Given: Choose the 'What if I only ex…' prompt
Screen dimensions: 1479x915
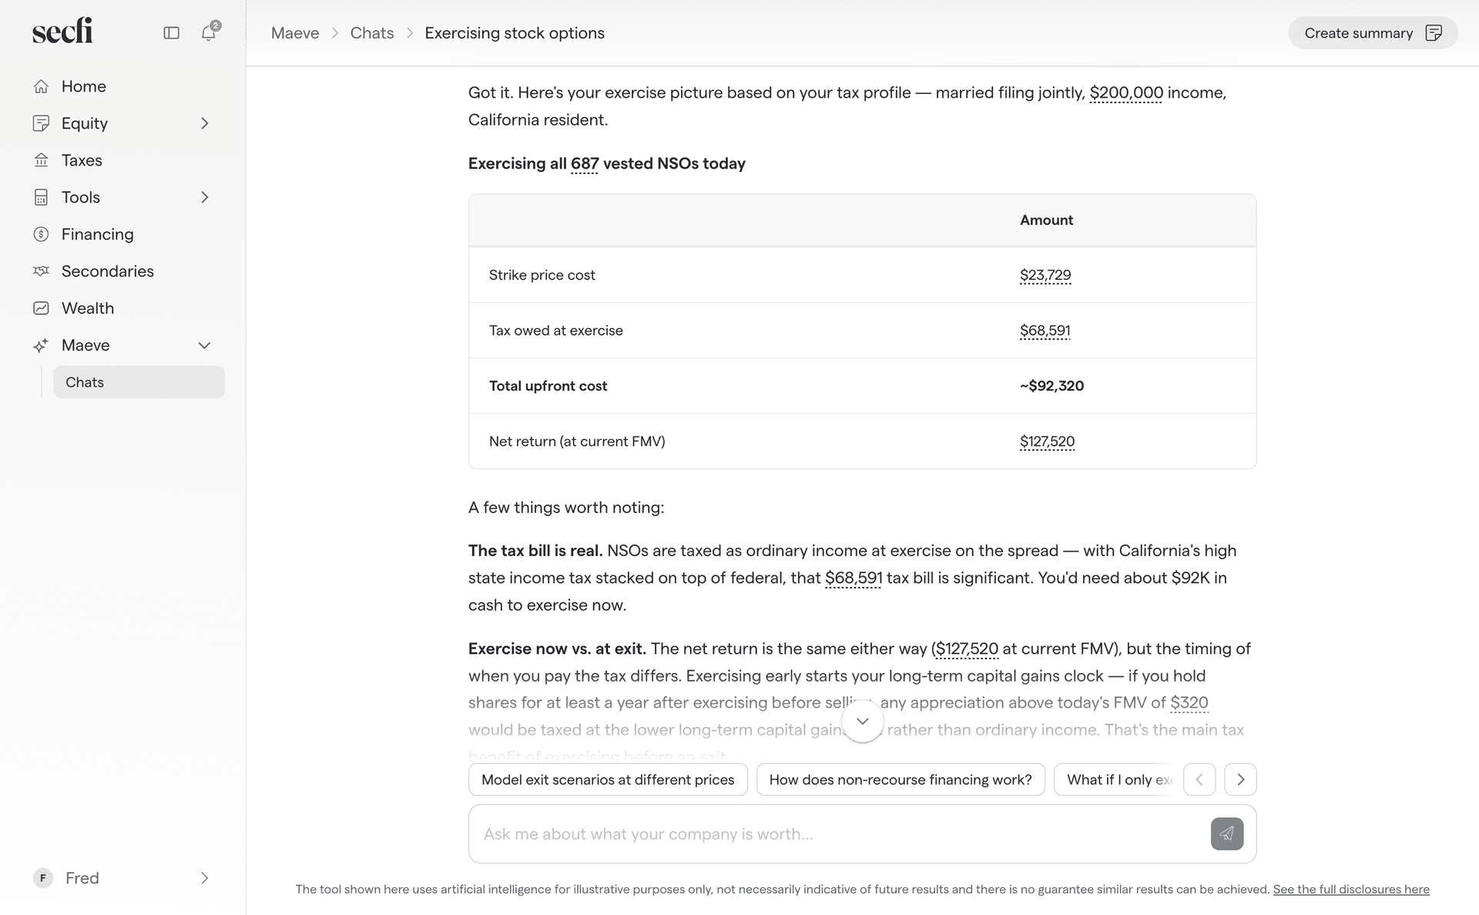Looking at the screenshot, I should 1115,779.
